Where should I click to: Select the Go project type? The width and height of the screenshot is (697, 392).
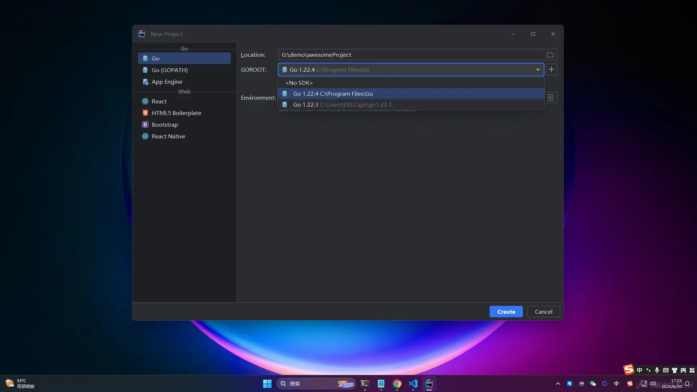(184, 58)
